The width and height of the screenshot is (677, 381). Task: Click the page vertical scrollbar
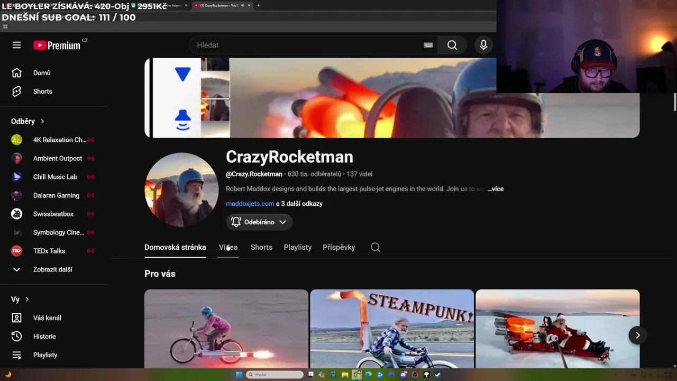(x=674, y=102)
